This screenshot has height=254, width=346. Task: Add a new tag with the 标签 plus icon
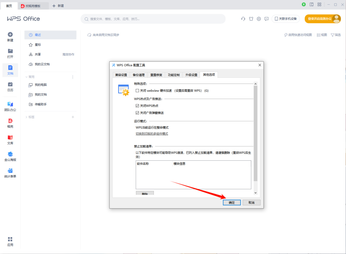tap(73, 117)
